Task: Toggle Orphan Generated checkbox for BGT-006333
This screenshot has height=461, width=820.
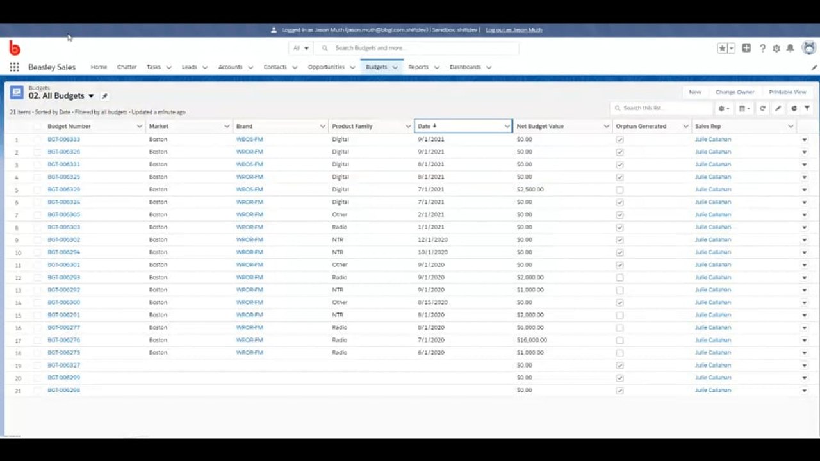Action: (619, 139)
